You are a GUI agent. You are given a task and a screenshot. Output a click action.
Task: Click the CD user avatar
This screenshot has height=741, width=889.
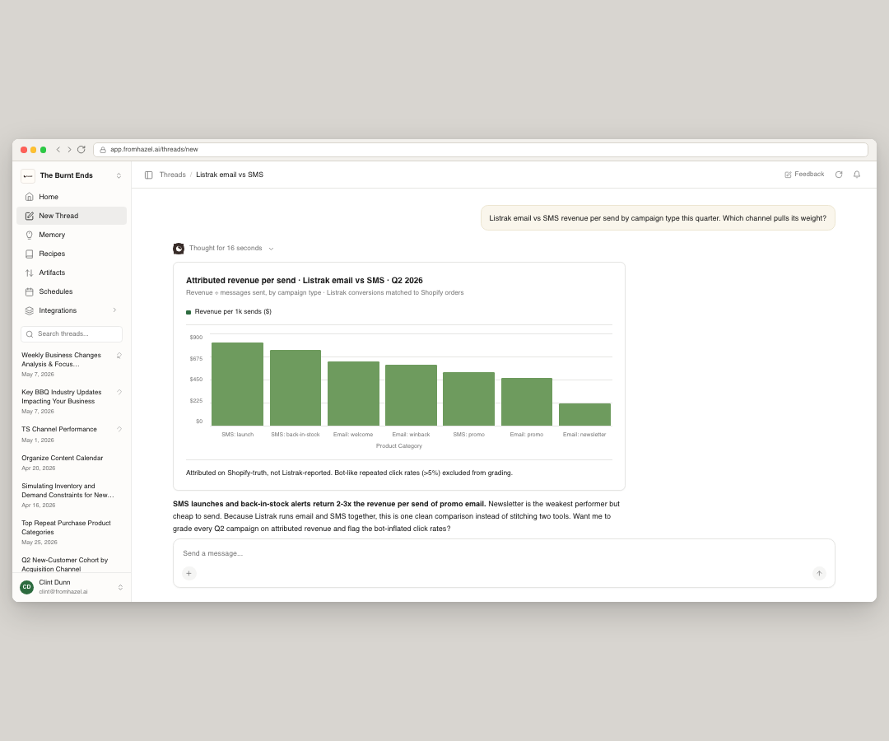26,587
